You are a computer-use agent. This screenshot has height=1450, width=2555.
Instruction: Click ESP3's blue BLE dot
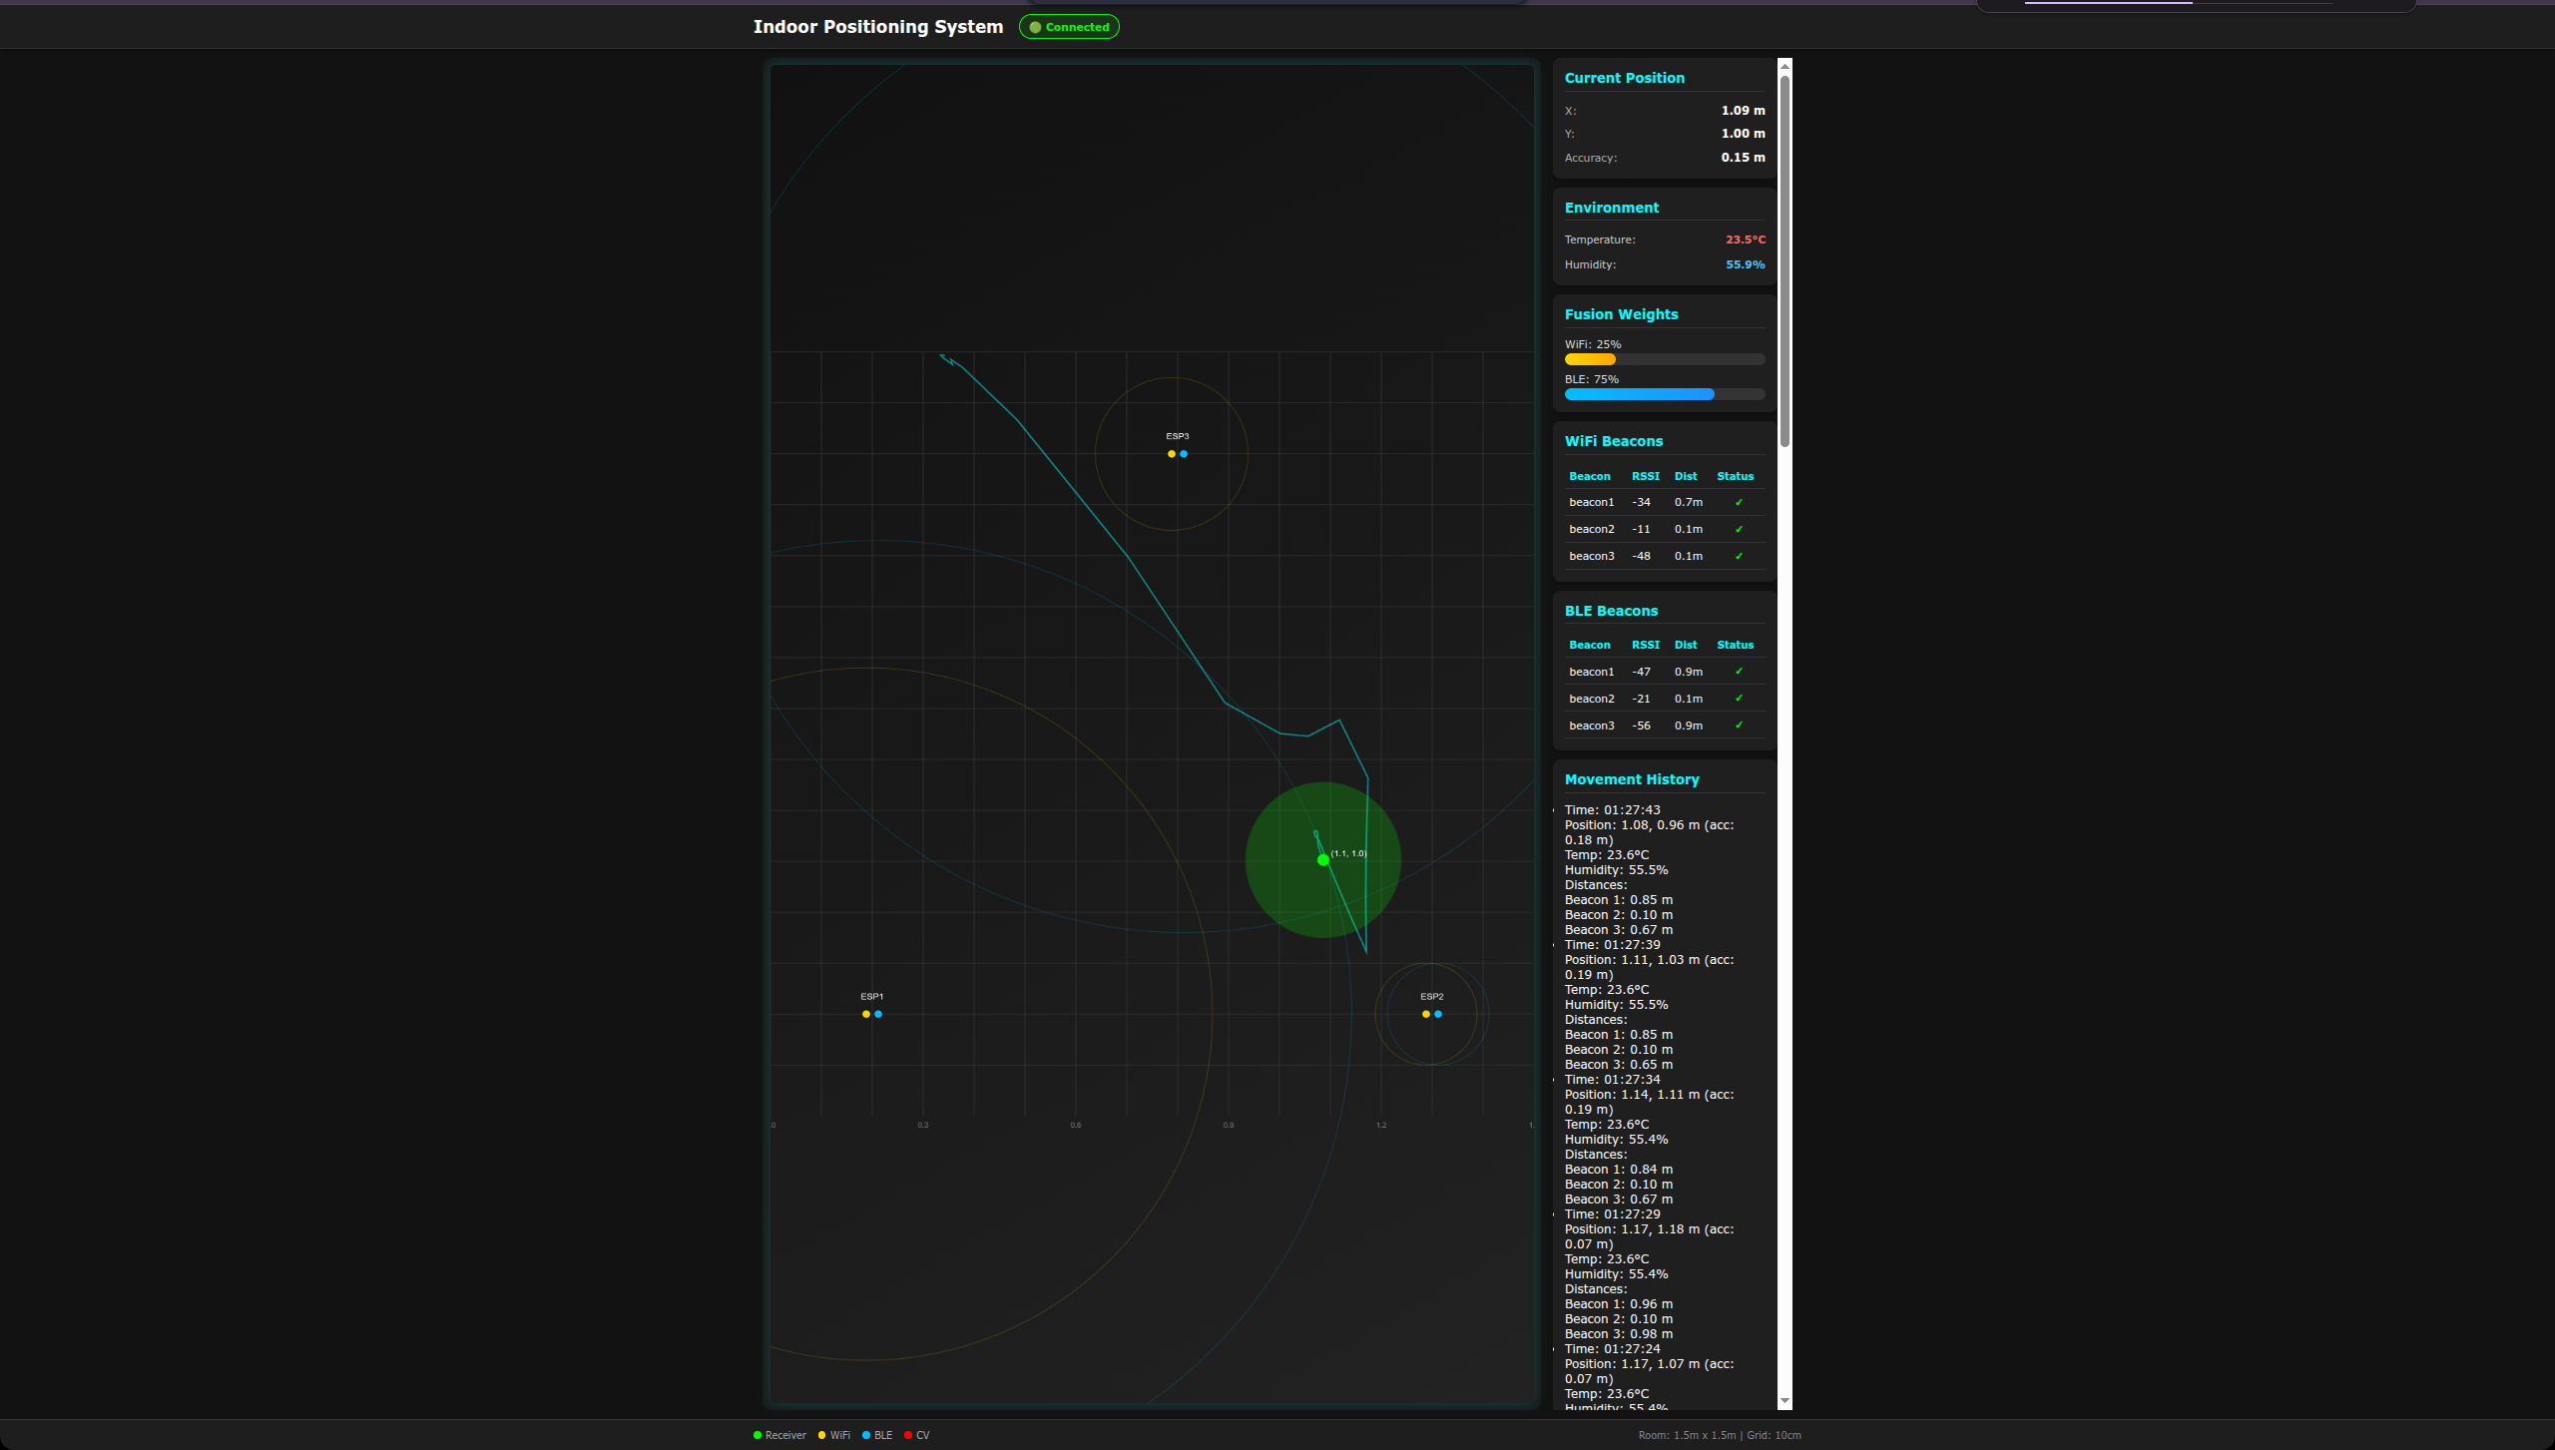[1184, 454]
